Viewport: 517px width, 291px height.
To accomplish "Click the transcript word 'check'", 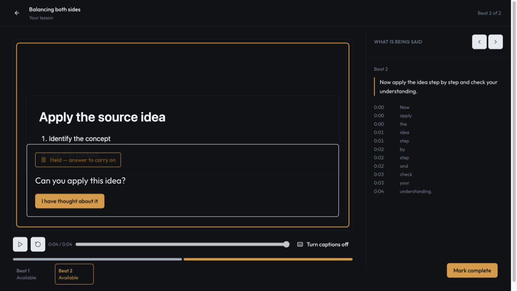I will coord(406,175).
